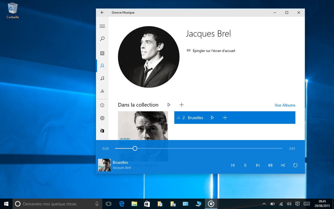Viewport: 334px width, 209px height.
Task: Open the player volume control
Action: click(270, 165)
